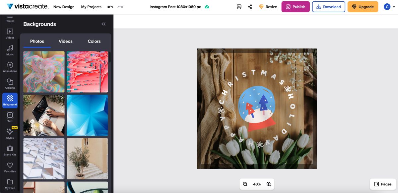398x193 pixels.
Task: Click the preview presentation icon
Action: click(x=239, y=7)
